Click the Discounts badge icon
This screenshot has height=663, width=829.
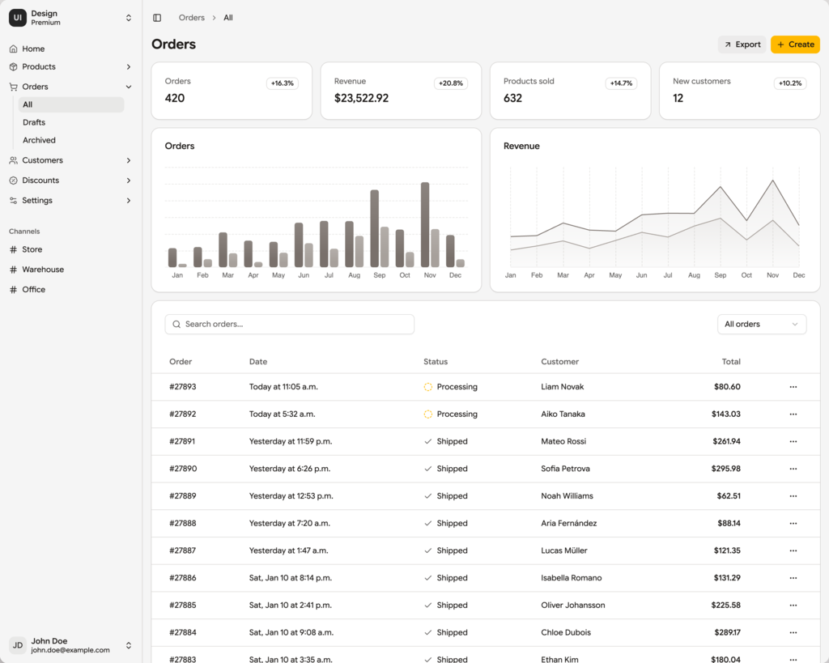[x=13, y=181]
